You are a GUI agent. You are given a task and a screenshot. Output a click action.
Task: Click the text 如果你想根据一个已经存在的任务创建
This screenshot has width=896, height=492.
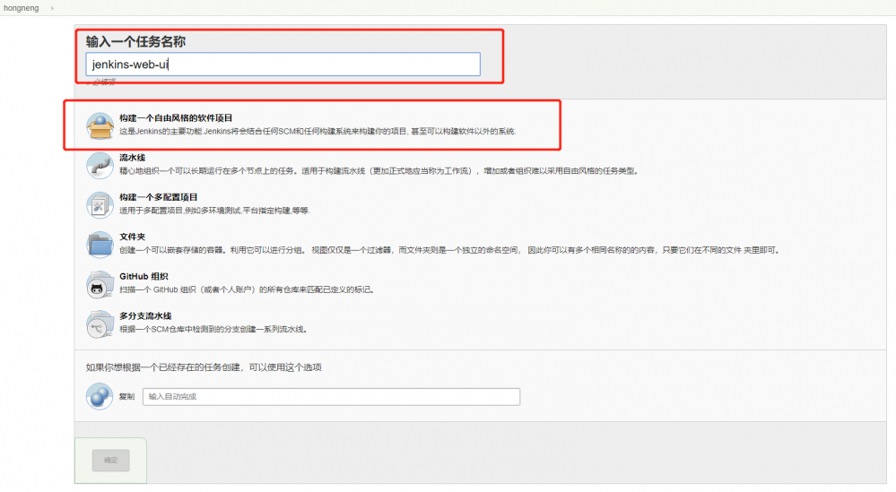(x=204, y=367)
